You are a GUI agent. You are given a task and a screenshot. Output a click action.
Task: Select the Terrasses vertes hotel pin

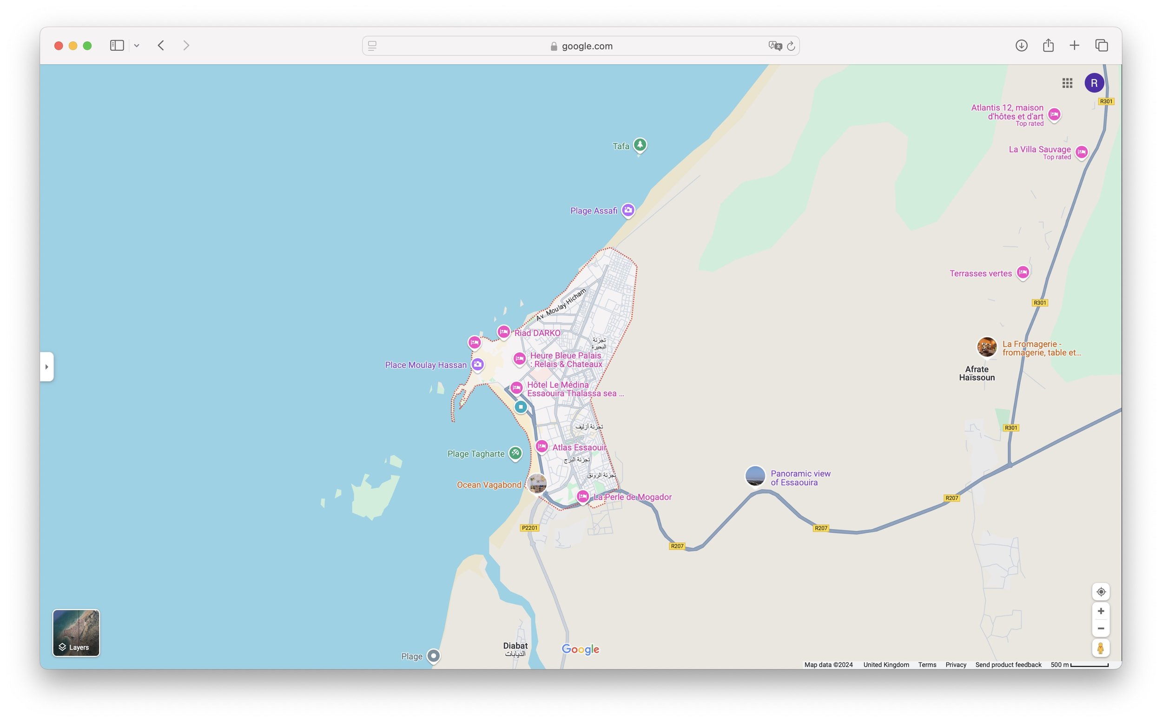click(1022, 272)
